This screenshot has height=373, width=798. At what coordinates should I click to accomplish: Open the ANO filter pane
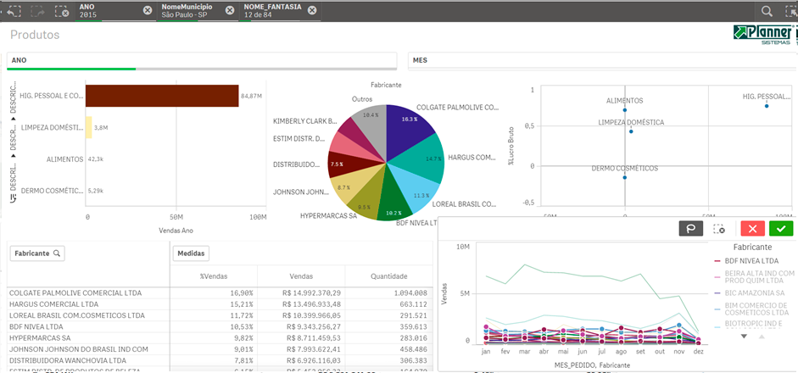202,61
